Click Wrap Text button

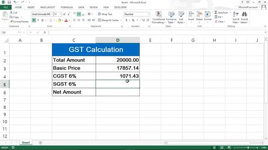105,14
